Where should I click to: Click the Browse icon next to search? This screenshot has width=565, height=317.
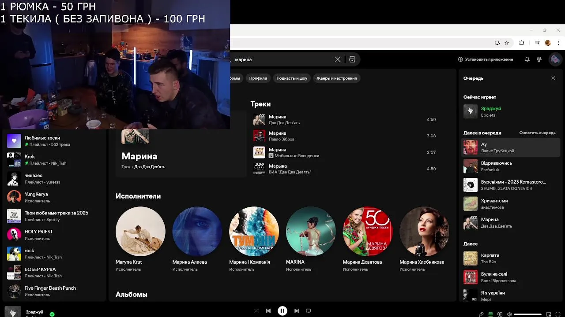point(352,59)
